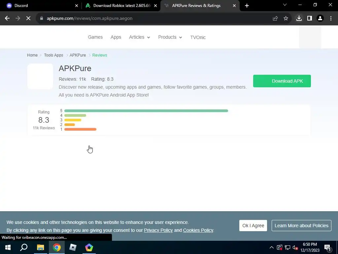Switch to the Download Roblox latest tab

pos(121,6)
